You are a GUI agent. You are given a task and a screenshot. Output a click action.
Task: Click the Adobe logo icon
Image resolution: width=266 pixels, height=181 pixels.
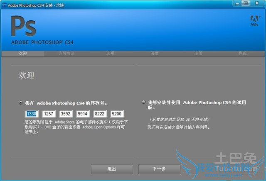click(x=255, y=20)
